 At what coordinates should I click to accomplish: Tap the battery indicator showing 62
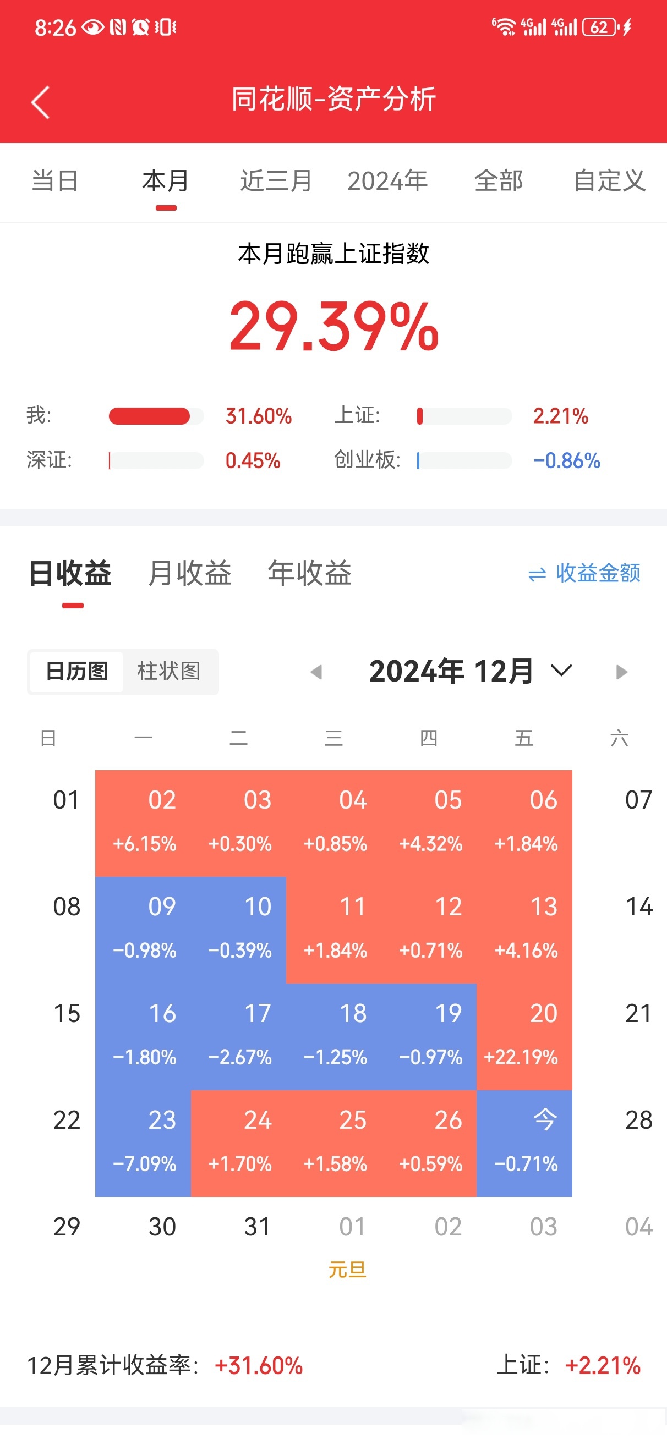pyautogui.click(x=600, y=27)
